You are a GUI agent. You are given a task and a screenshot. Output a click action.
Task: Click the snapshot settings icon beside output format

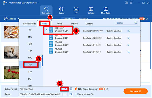(x=71, y=89)
